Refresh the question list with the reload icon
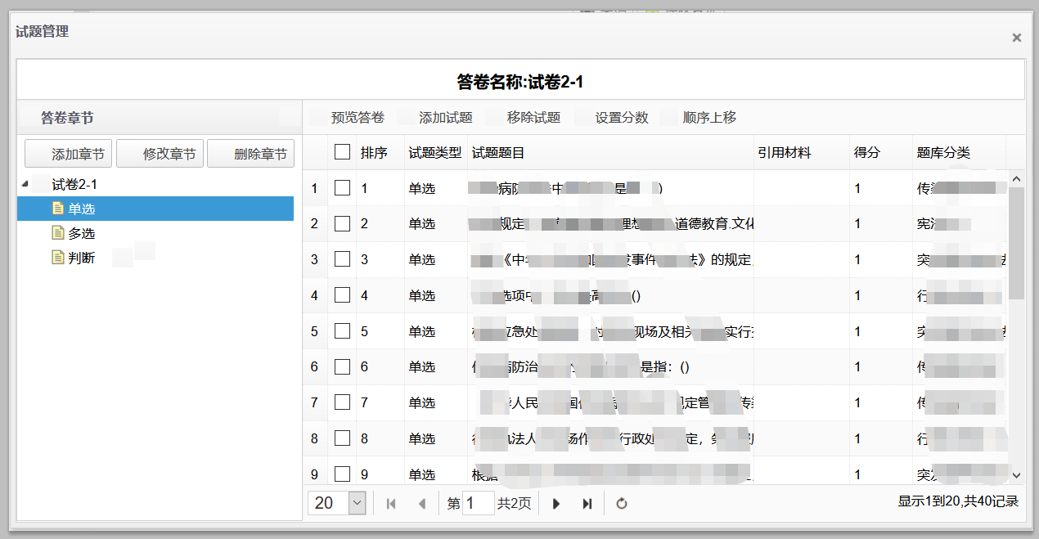Viewport: 1039px width, 539px height. click(x=622, y=503)
